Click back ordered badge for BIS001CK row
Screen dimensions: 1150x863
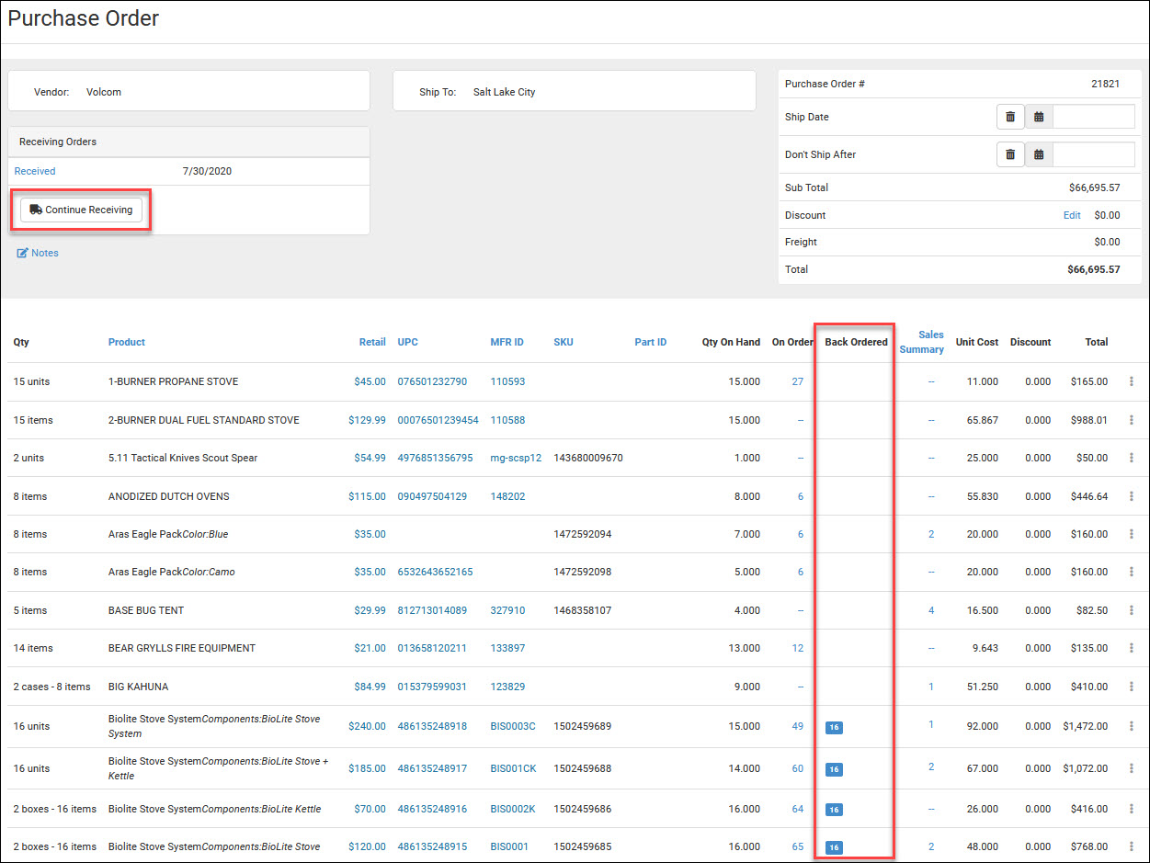[x=834, y=769]
